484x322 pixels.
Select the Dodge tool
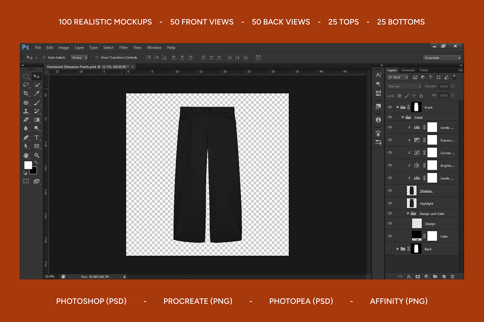click(x=37, y=128)
